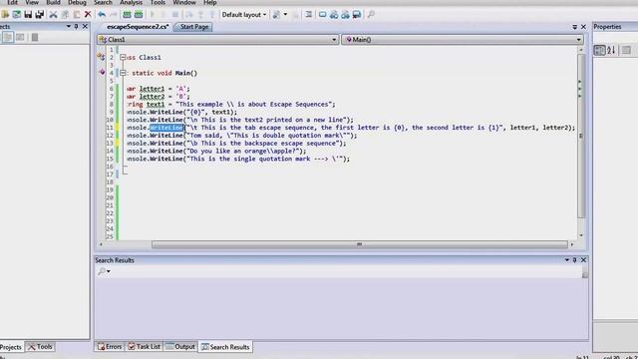Select the Search Results bottom tab
This screenshot has height=359, width=638.
coord(225,347)
